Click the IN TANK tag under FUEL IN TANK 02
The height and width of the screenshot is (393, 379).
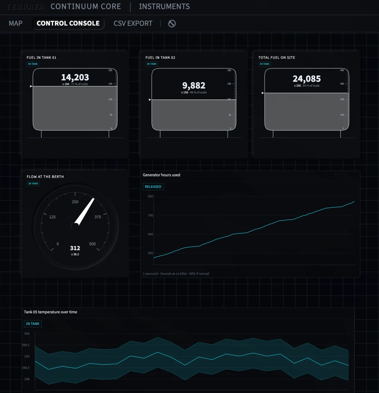point(152,64)
